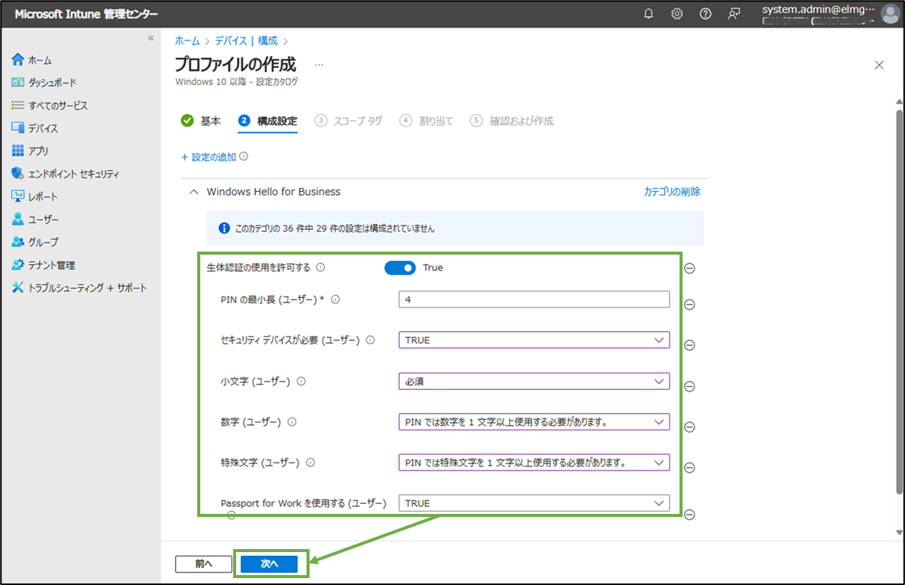
Task: Open the 小文字 (ユーザー) dropdown
Action: (x=534, y=381)
